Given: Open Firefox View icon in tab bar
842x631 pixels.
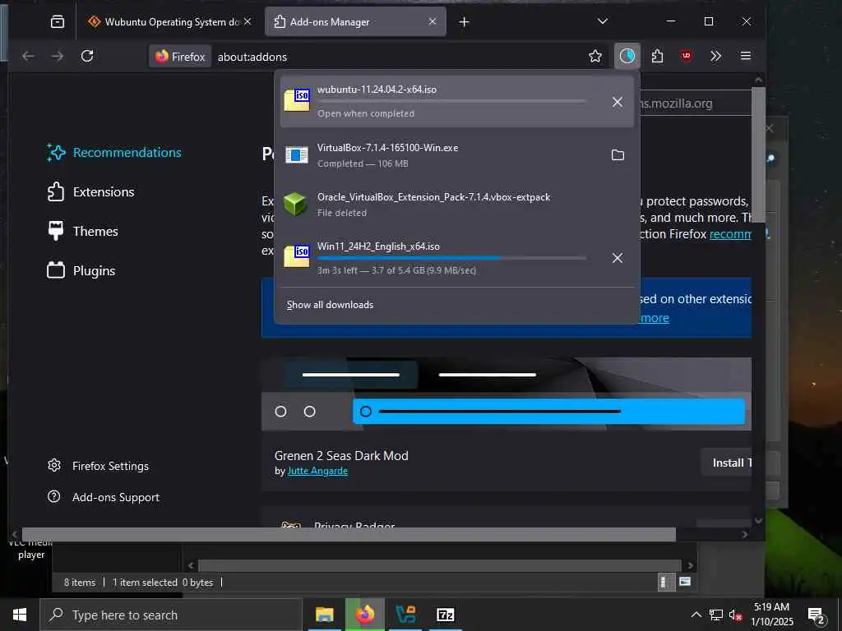Looking at the screenshot, I should click(58, 21).
